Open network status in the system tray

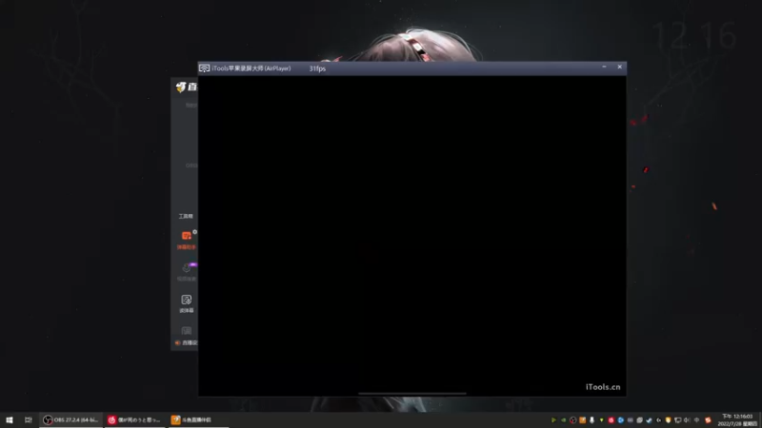[x=677, y=420]
